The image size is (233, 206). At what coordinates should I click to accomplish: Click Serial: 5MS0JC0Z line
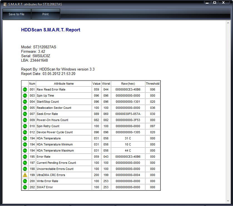(x=36, y=56)
